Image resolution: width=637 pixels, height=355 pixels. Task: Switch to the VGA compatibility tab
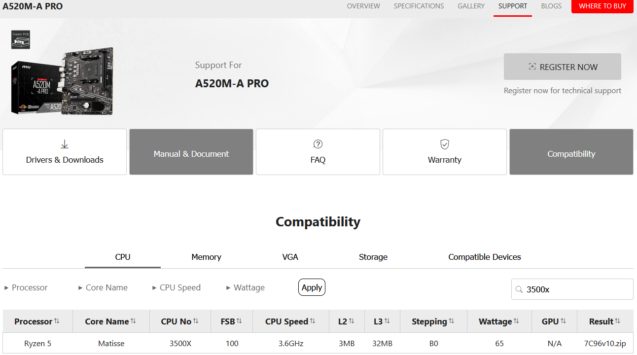coord(290,257)
